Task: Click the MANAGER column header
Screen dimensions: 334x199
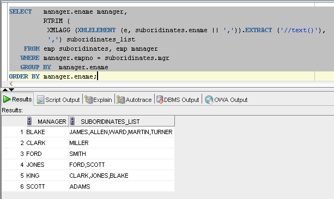Action: pos(47,121)
